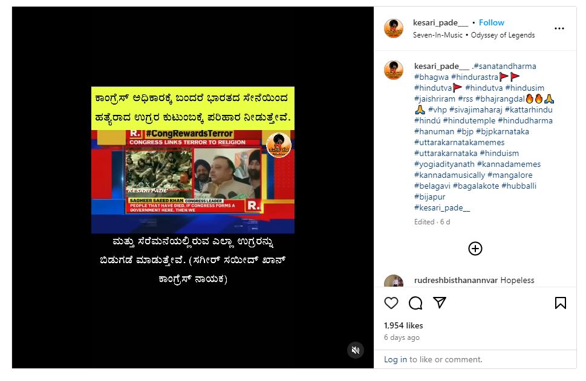Load more comments with the plus circle
Screen dimensions: 586x381
475,249
